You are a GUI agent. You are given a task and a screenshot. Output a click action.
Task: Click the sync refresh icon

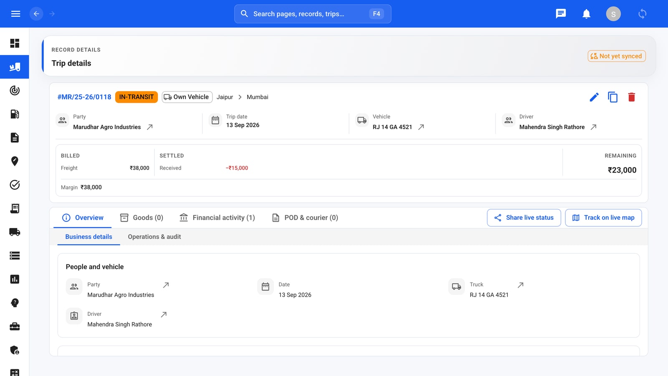(642, 14)
